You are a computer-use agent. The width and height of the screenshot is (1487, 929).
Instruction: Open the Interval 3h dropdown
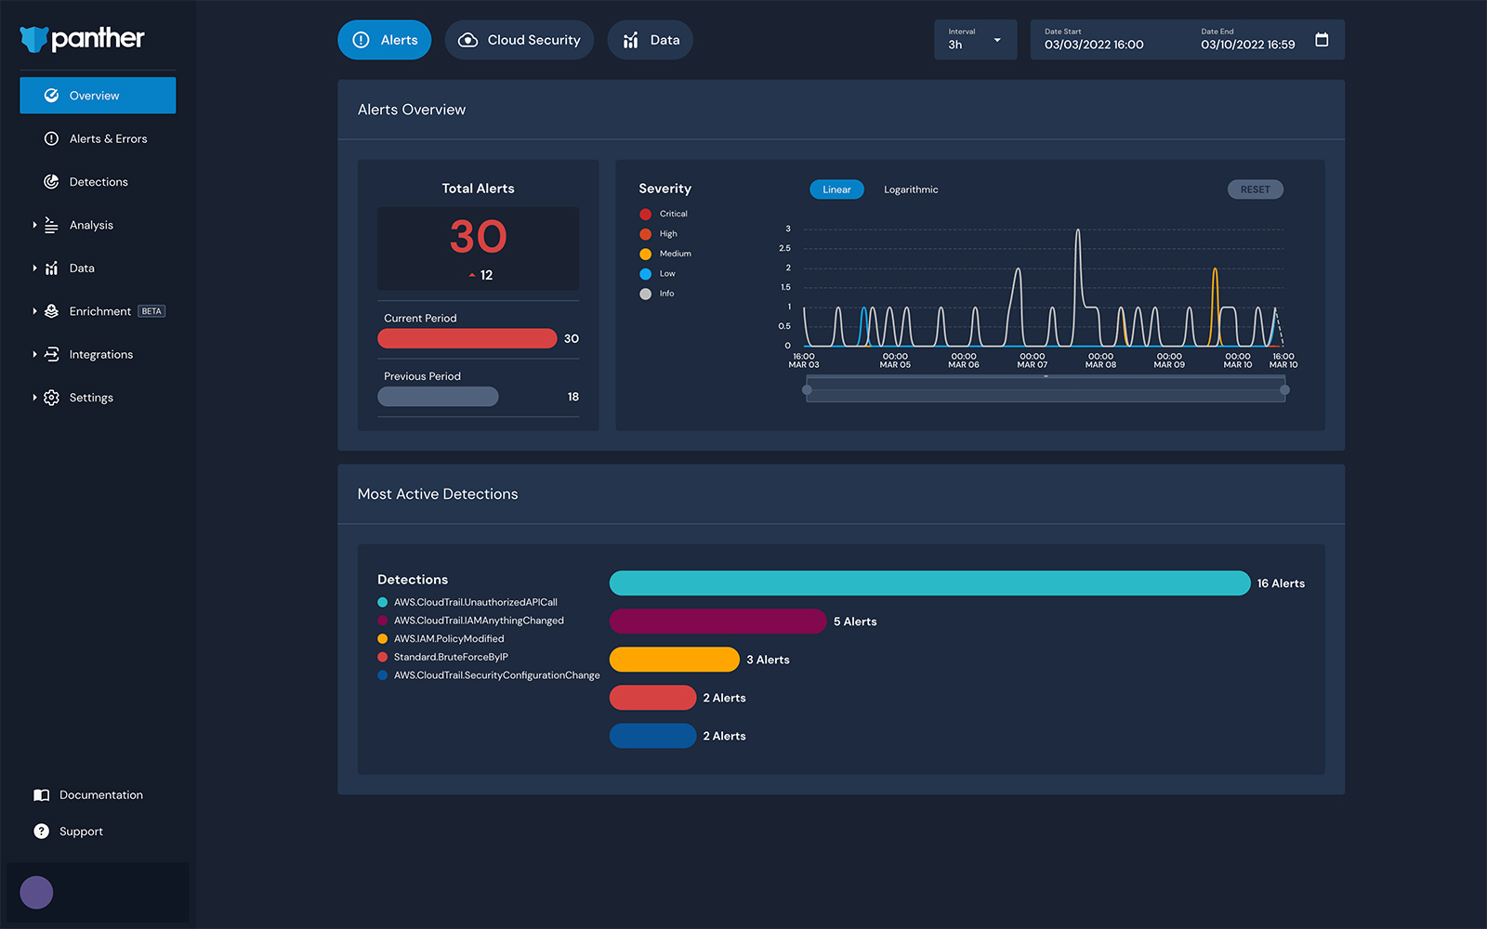975,40
